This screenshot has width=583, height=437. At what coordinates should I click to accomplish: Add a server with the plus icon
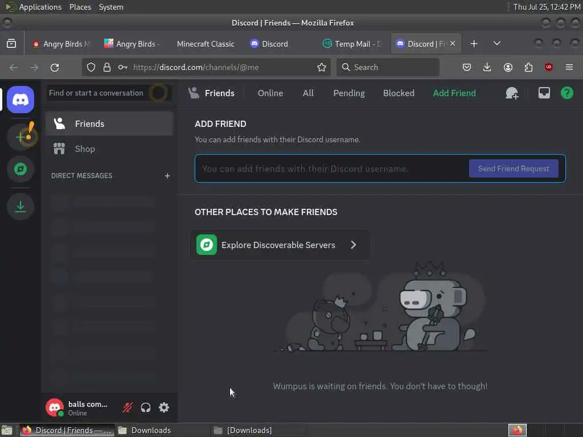click(x=20, y=137)
